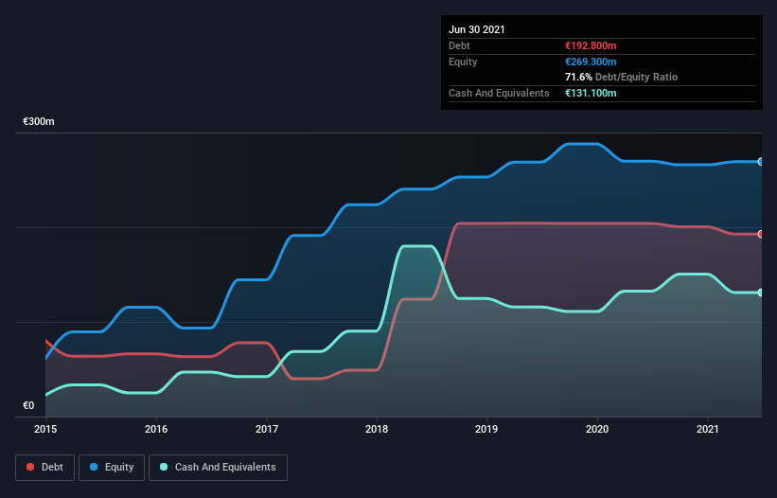Toggle the Debt series legend button
The width and height of the screenshot is (777, 498).
click(x=45, y=468)
